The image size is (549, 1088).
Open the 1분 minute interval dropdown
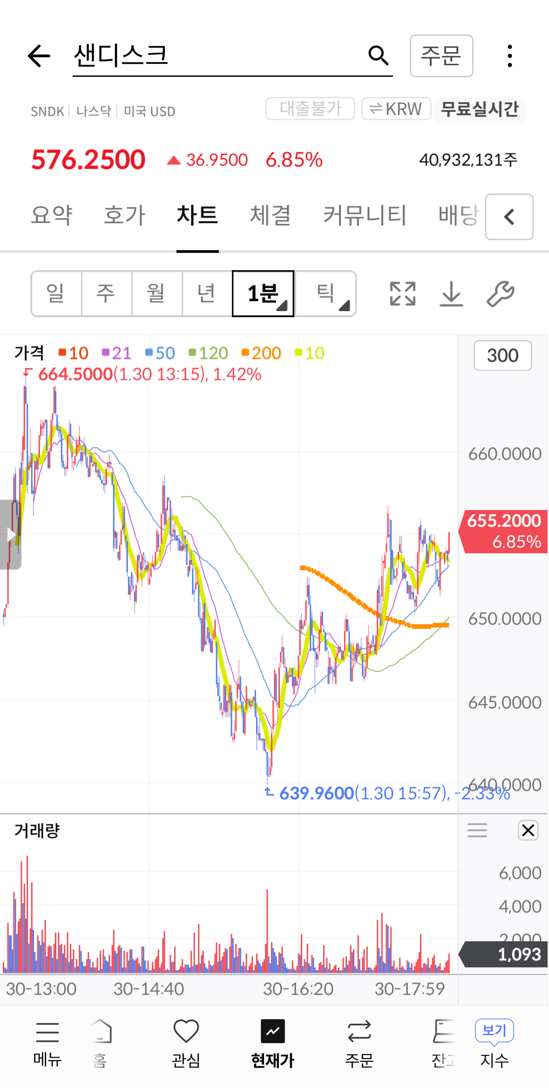(263, 294)
